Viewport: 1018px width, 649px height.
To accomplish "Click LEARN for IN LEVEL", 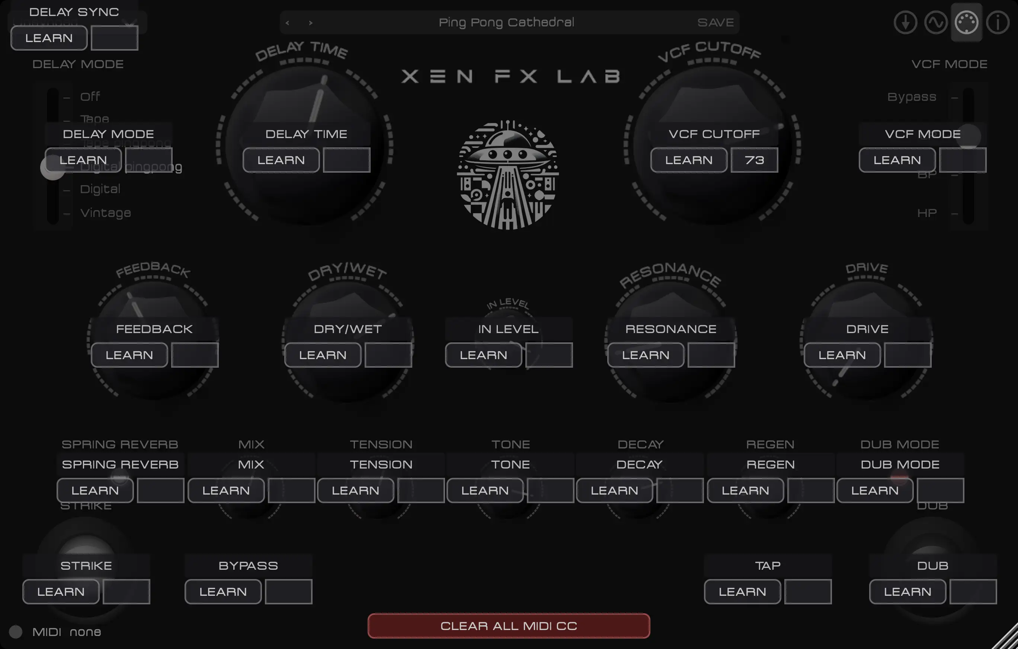I will 483,355.
